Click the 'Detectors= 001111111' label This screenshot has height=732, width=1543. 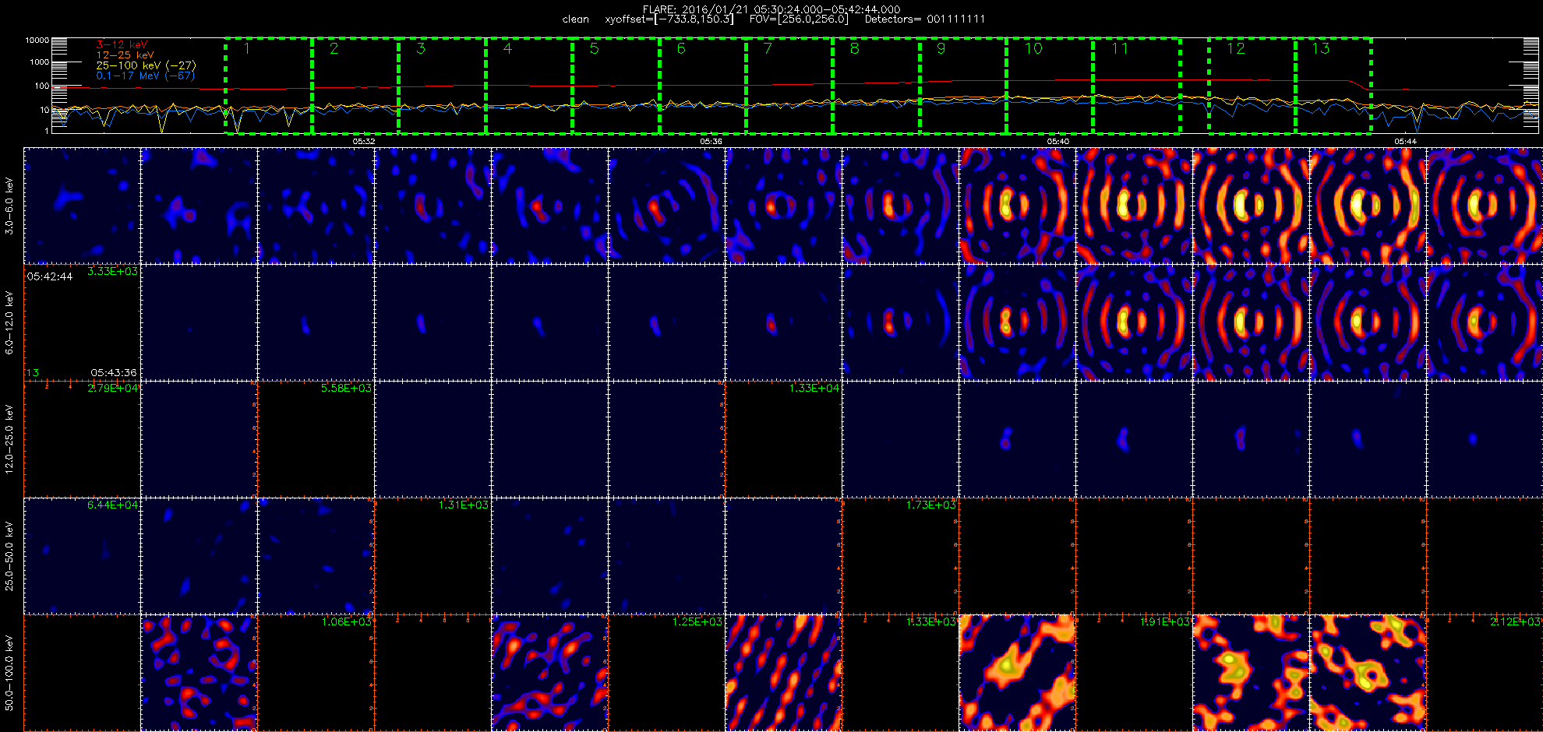925,19
